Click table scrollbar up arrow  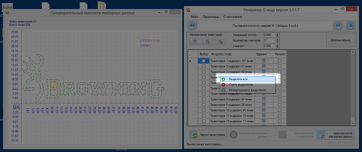click(353, 52)
